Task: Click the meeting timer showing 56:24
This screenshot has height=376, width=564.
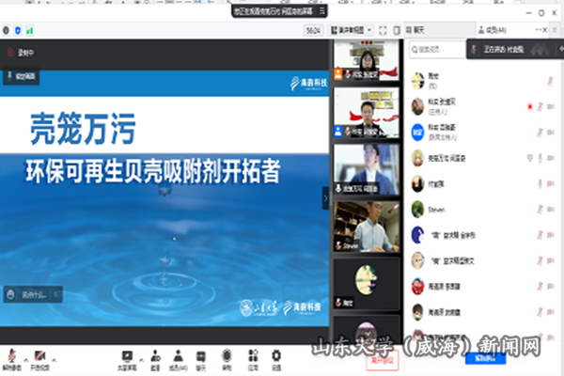Action: (x=313, y=31)
